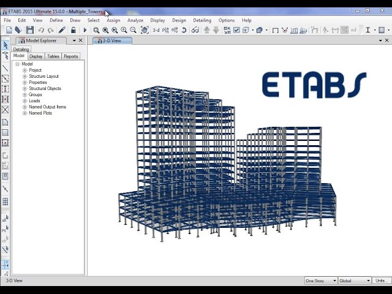This screenshot has width=392, height=294.
Task: Click the Undo arrow icon
Action: coord(41,30)
